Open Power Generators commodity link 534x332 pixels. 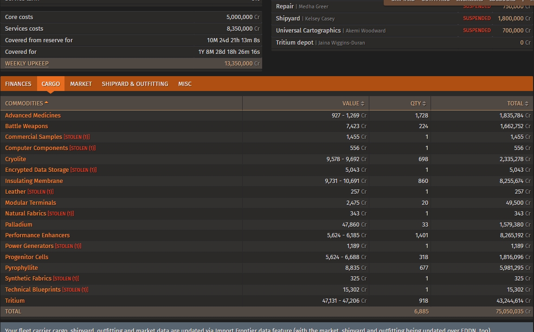click(29, 246)
